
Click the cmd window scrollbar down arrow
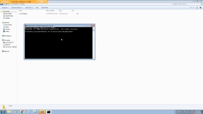[x=94, y=58]
